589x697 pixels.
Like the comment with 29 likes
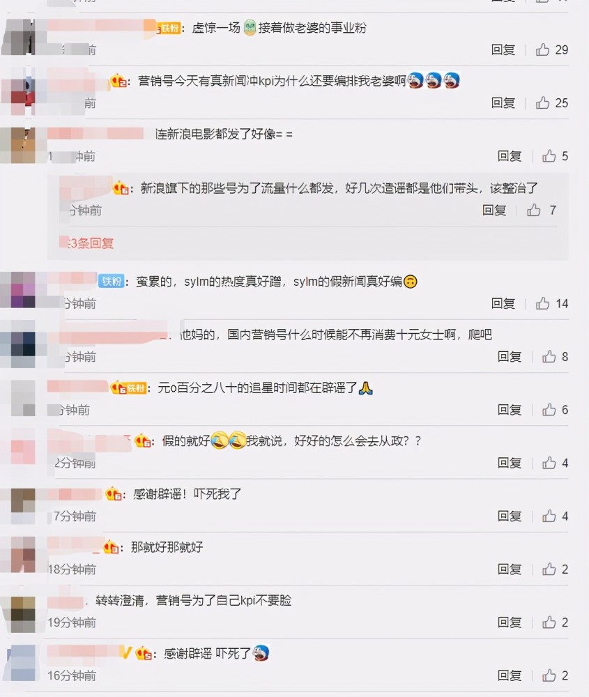pyautogui.click(x=542, y=49)
